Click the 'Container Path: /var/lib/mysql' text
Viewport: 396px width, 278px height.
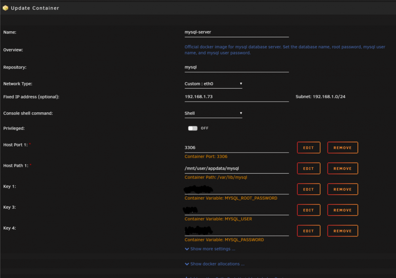click(216, 177)
